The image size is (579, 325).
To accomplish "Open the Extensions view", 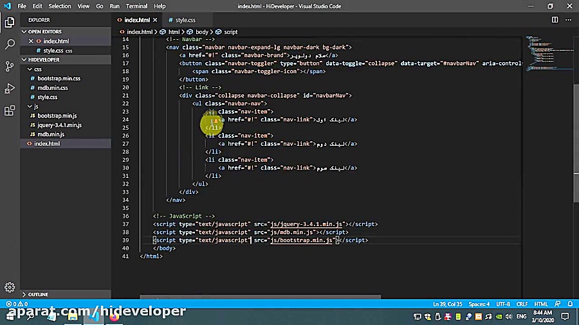I will (10, 110).
